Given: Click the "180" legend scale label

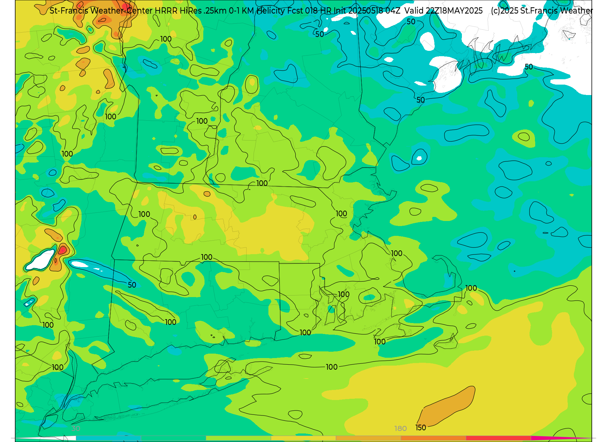Looking at the screenshot, I should point(401,428).
